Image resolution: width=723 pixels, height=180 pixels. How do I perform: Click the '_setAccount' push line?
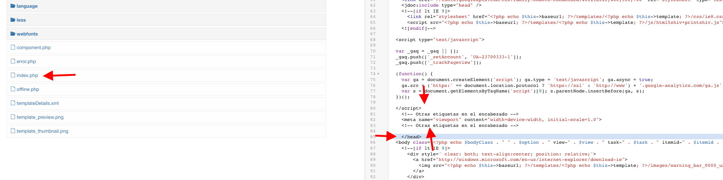459,57
